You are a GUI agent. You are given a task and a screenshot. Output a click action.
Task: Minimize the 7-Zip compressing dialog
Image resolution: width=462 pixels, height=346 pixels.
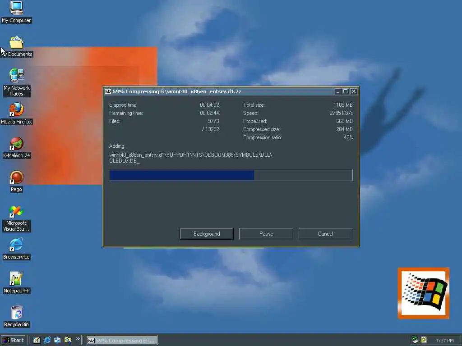pyautogui.click(x=337, y=91)
